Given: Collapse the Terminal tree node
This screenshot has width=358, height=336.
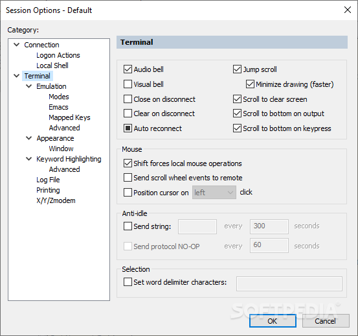Looking at the screenshot, I should [17, 76].
